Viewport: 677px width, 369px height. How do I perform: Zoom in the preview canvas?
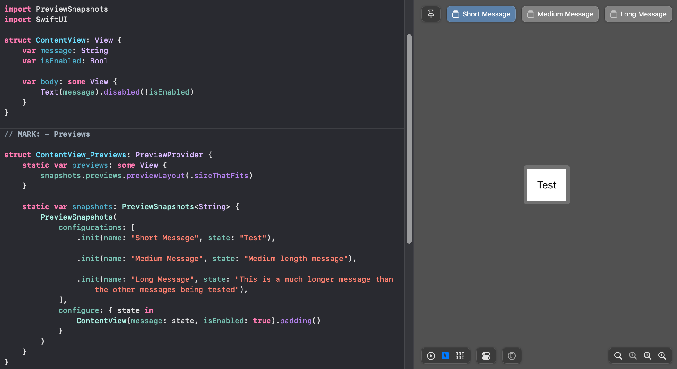[x=662, y=356]
